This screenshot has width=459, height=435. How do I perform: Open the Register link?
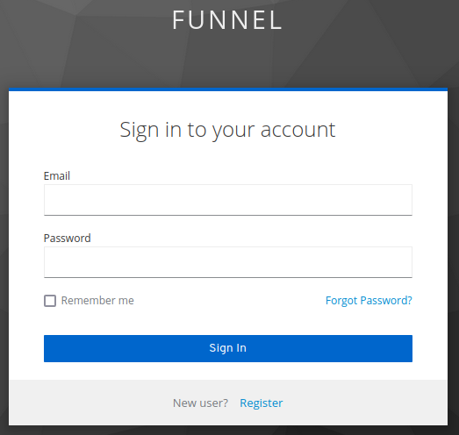coord(262,403)
